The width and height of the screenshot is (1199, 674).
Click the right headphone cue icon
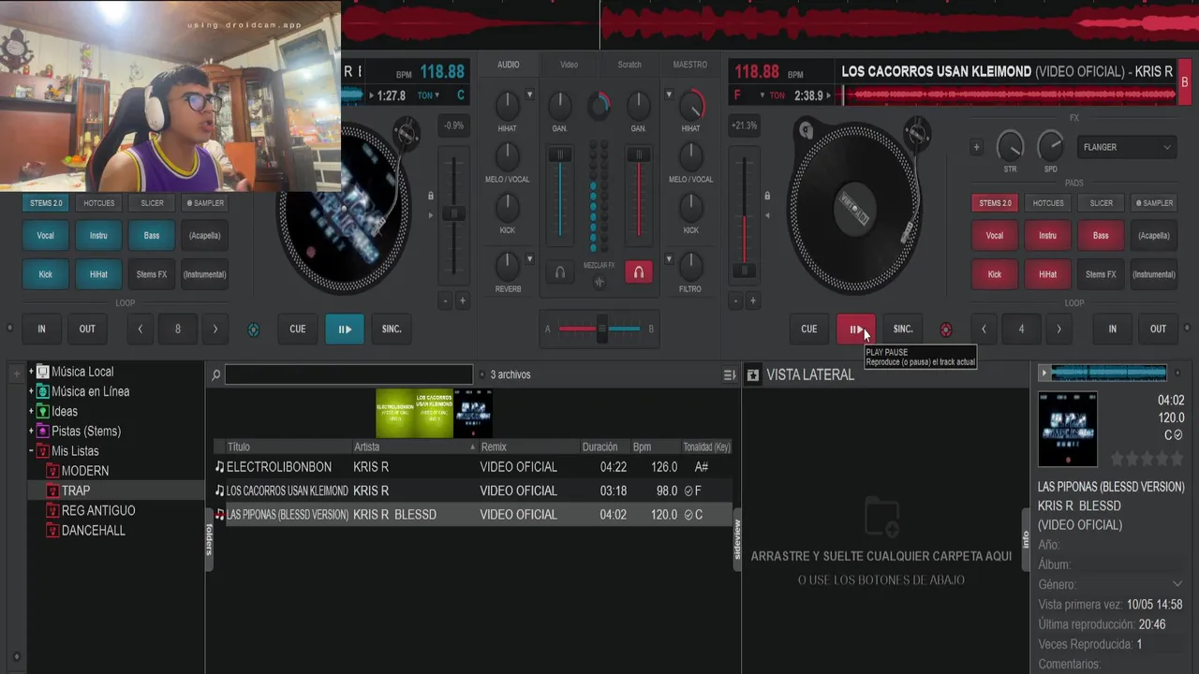click(x=639, y=272)
